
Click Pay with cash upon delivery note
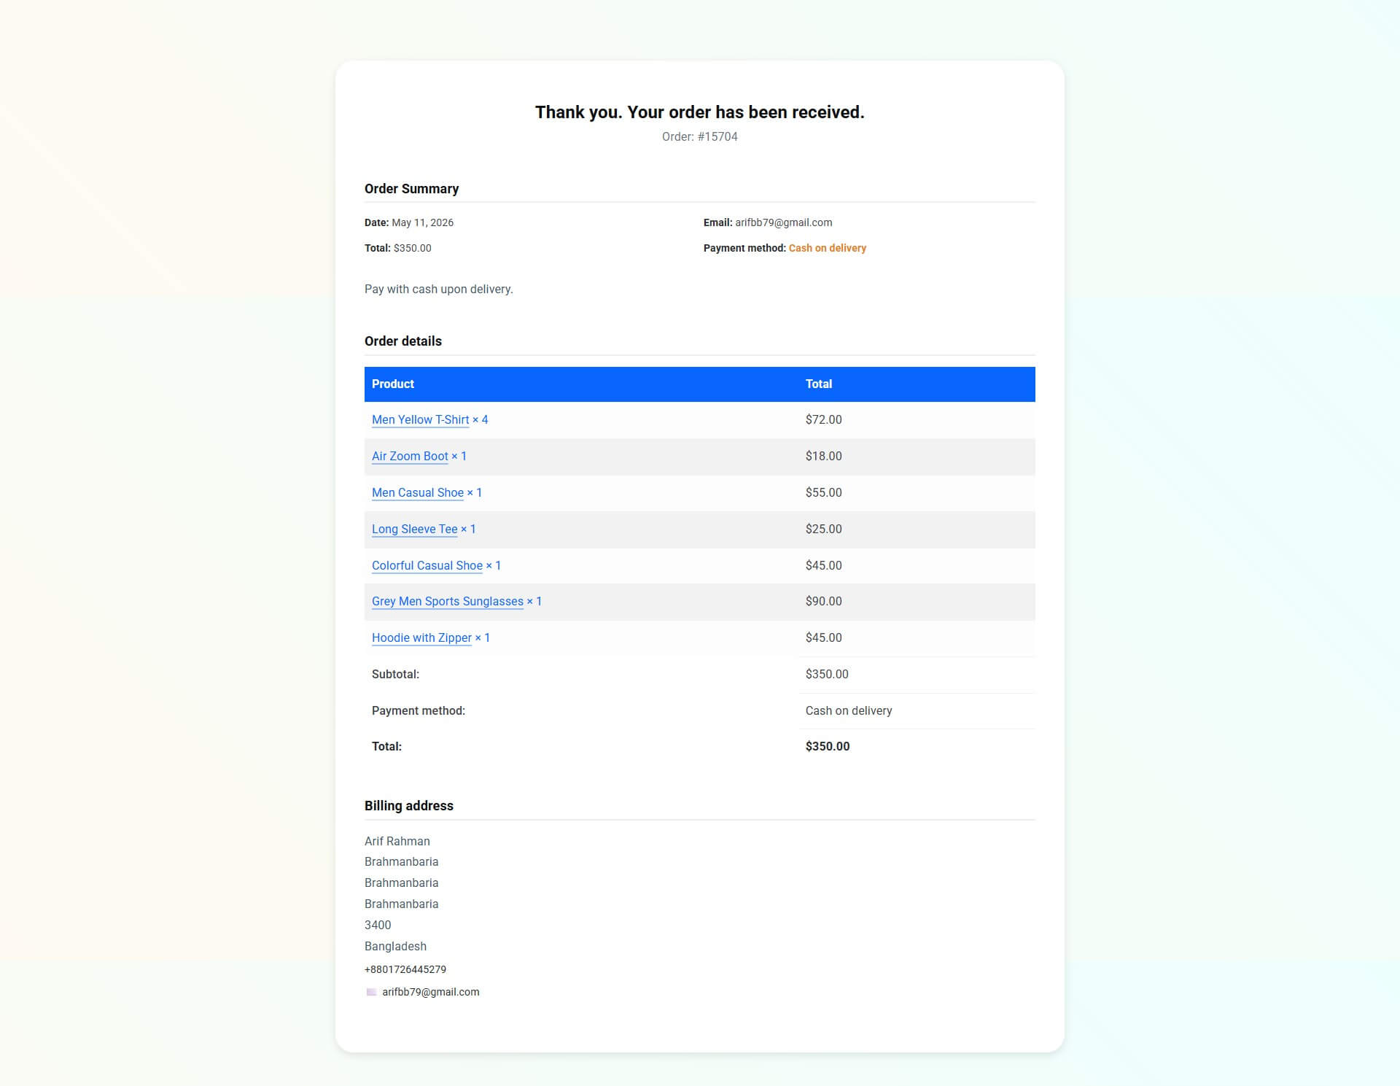[439, 289]
